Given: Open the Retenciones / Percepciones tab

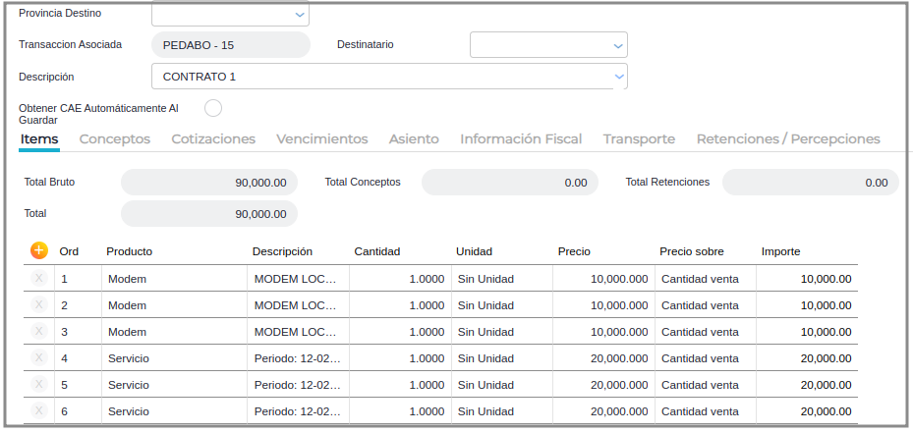Looking at the screenshot, I should [x=788, y=139].
